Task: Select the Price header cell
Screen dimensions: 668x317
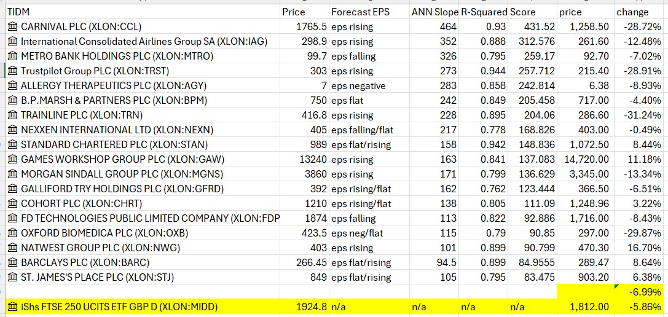Action: [x=305, y=12]
